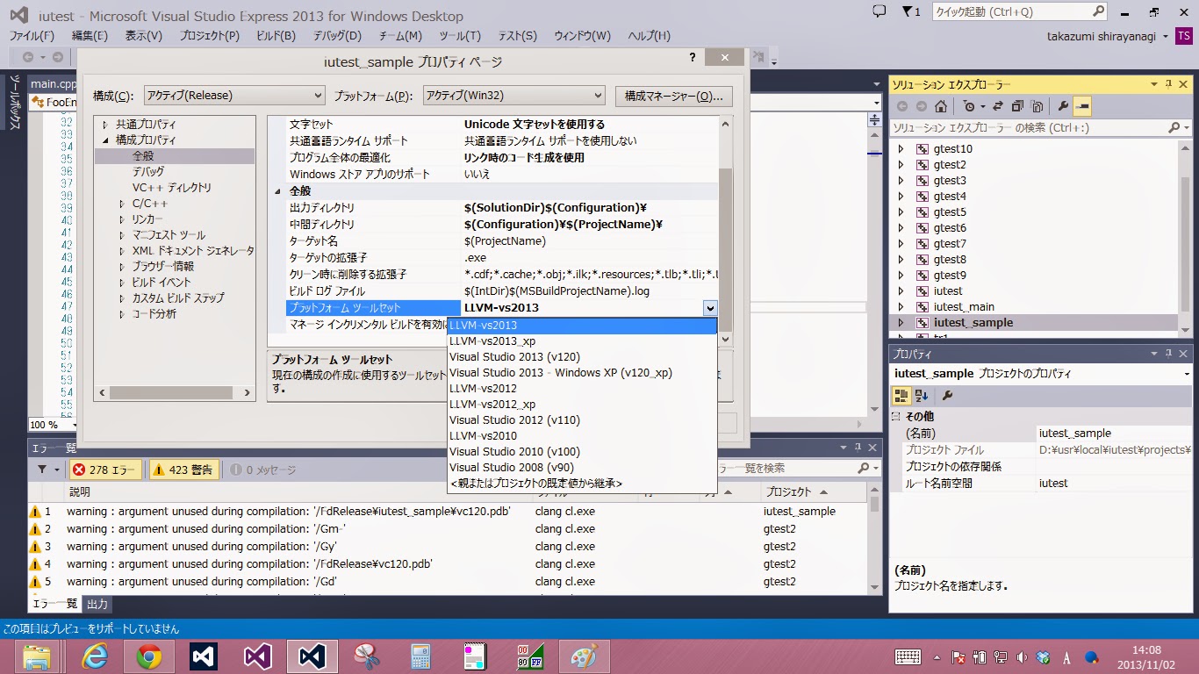Open the Snipping Tool from the taskbar
The image size is (1199, 674).
[365, 656]
